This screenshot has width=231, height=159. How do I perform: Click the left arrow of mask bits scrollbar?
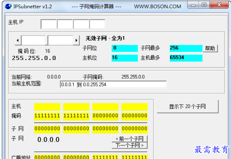[x=18, y=40]
